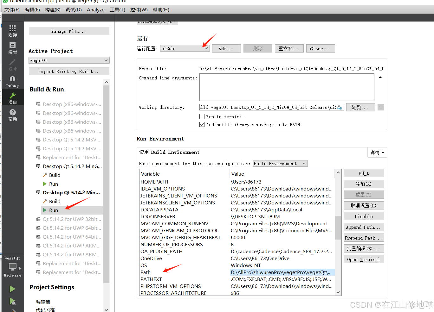Screen dimensions: 434x312
Task: Open the 帮助(H) menu
Action: pyautogui.click(x=161, y=9)
